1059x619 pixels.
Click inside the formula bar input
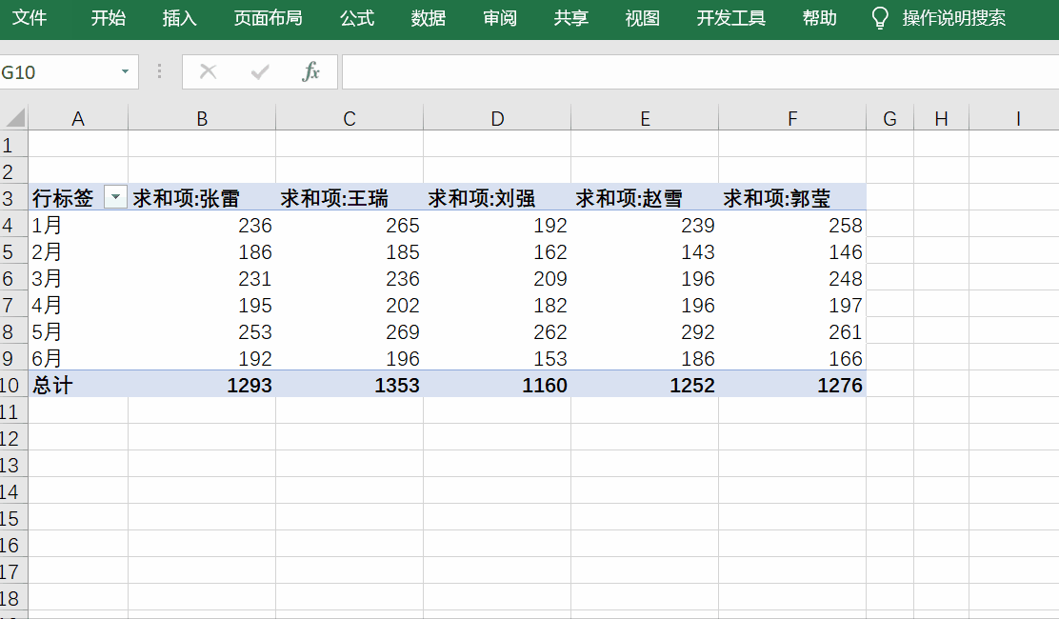(x=695, y=72)
